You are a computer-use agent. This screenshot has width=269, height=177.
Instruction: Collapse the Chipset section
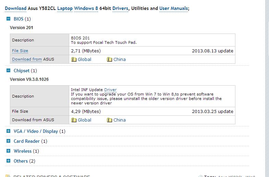pos(9,71)
